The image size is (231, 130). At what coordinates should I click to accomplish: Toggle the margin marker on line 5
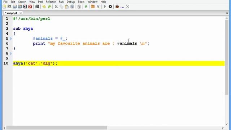(11, 39)
